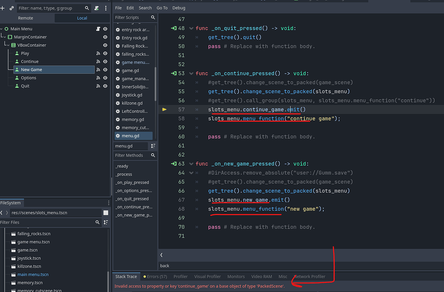The width and height of the screenshot is (444, 292).
Task: Toggle visibility of the Quit node
Action: click(x=105, y=86)
